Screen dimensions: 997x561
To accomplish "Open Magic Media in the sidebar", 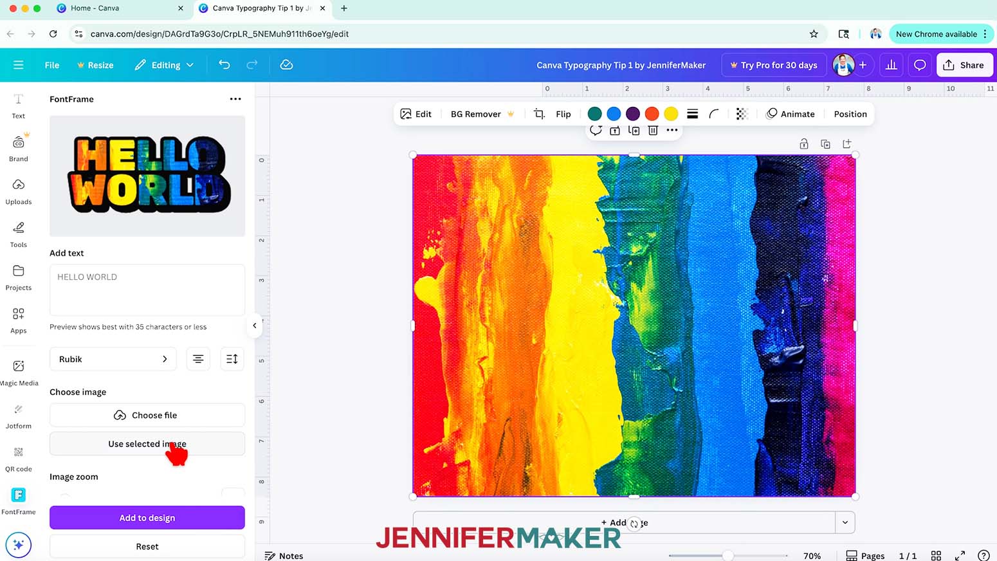I will click(19, 372).
